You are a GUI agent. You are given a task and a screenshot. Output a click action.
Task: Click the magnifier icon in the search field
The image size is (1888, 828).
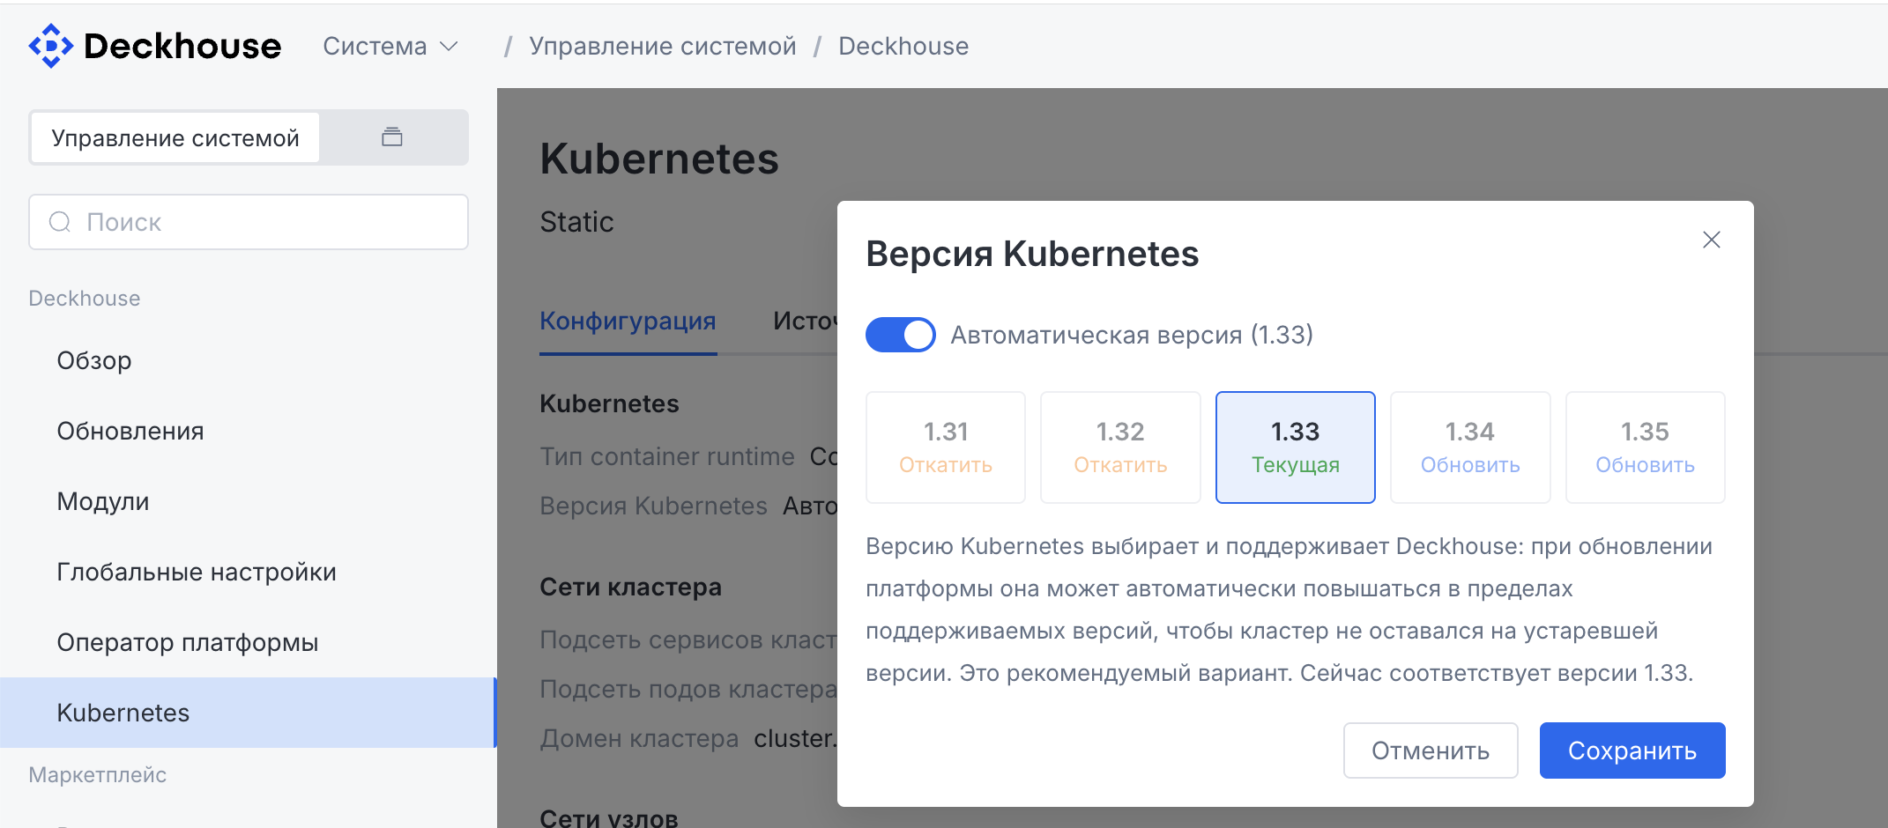pyautogui.click(x=60, y=222)
